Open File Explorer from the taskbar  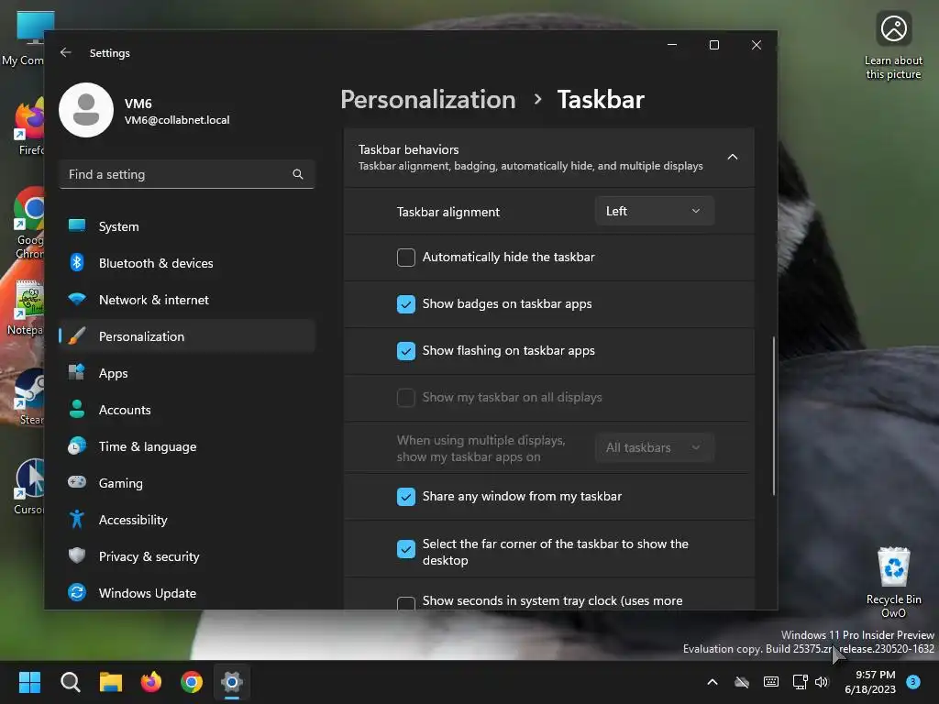pos(111,682)
